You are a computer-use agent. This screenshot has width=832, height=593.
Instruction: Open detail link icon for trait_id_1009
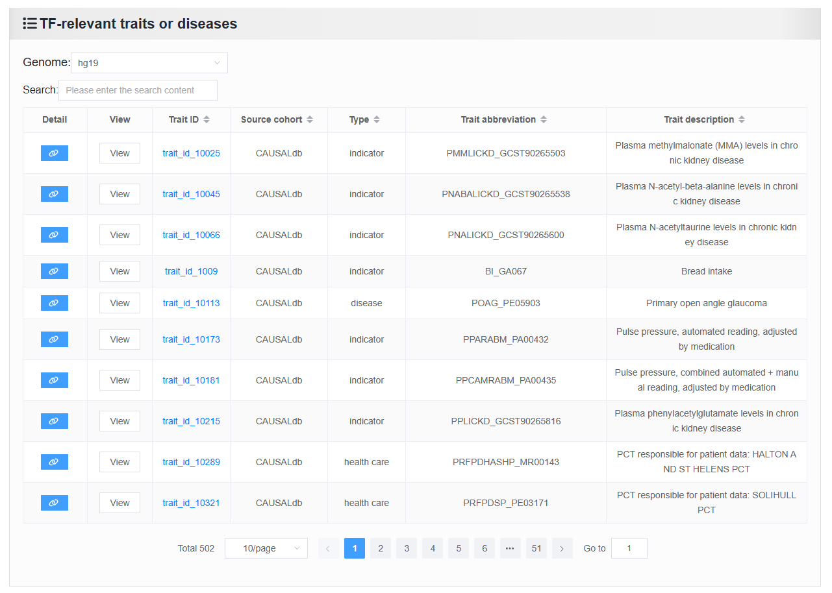[55, 271]
